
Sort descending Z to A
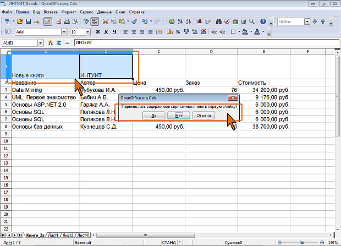point(188,21)
